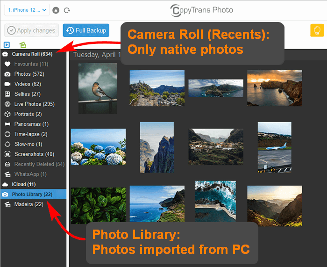Viewport: 327px width, 267px height.
Task: Click the panorama icon beside Panoramas
Action: point(7,124)
